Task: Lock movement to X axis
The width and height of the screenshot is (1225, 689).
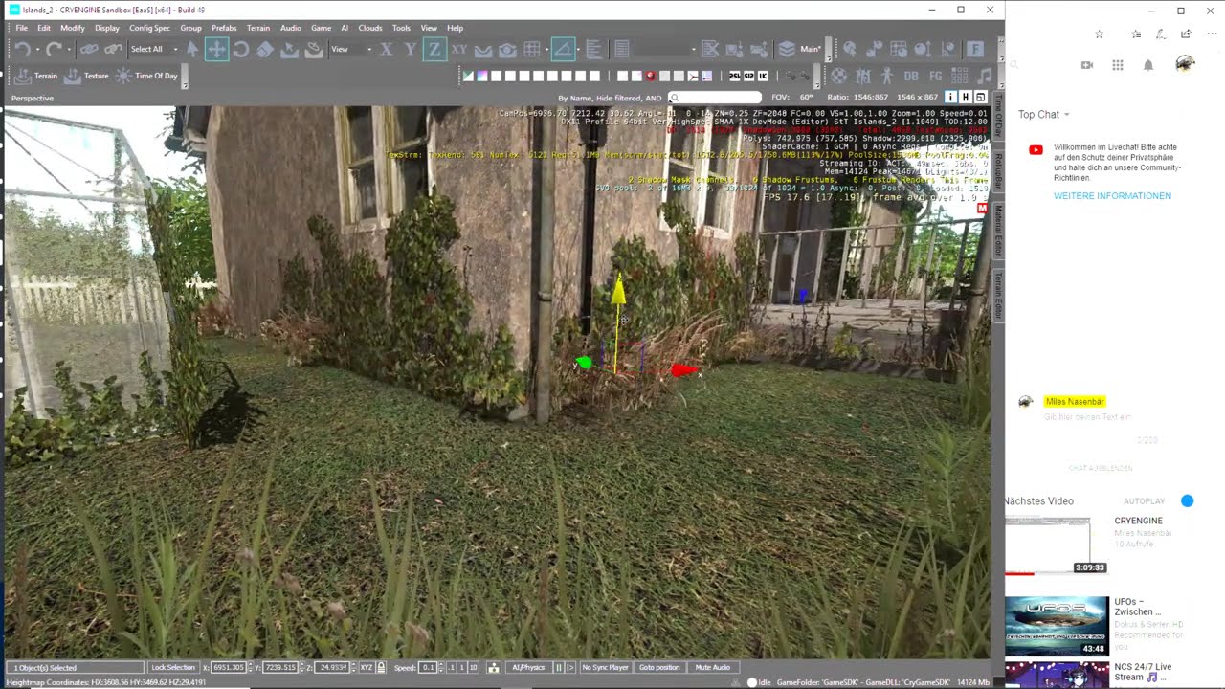Action: 387,49
